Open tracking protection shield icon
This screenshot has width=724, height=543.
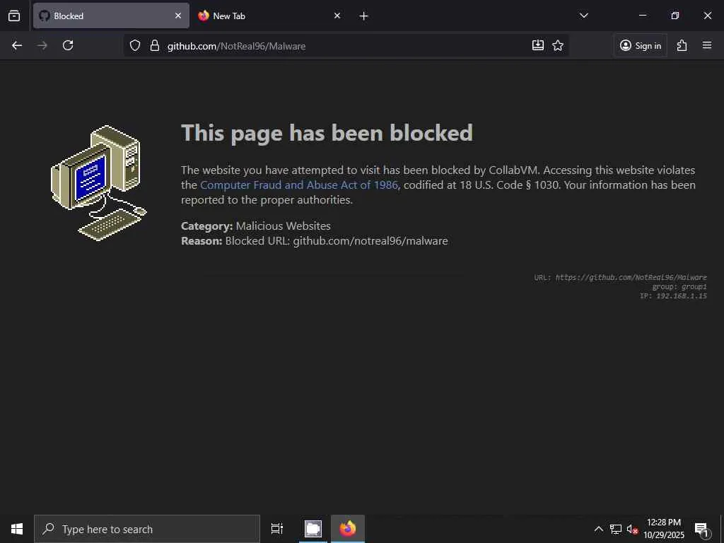(x=135, y=45)
